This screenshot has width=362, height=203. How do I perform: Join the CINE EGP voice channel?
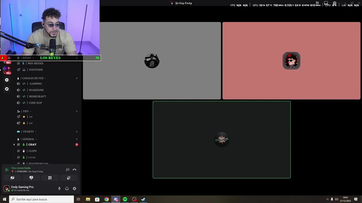click(x=48, y=103)
